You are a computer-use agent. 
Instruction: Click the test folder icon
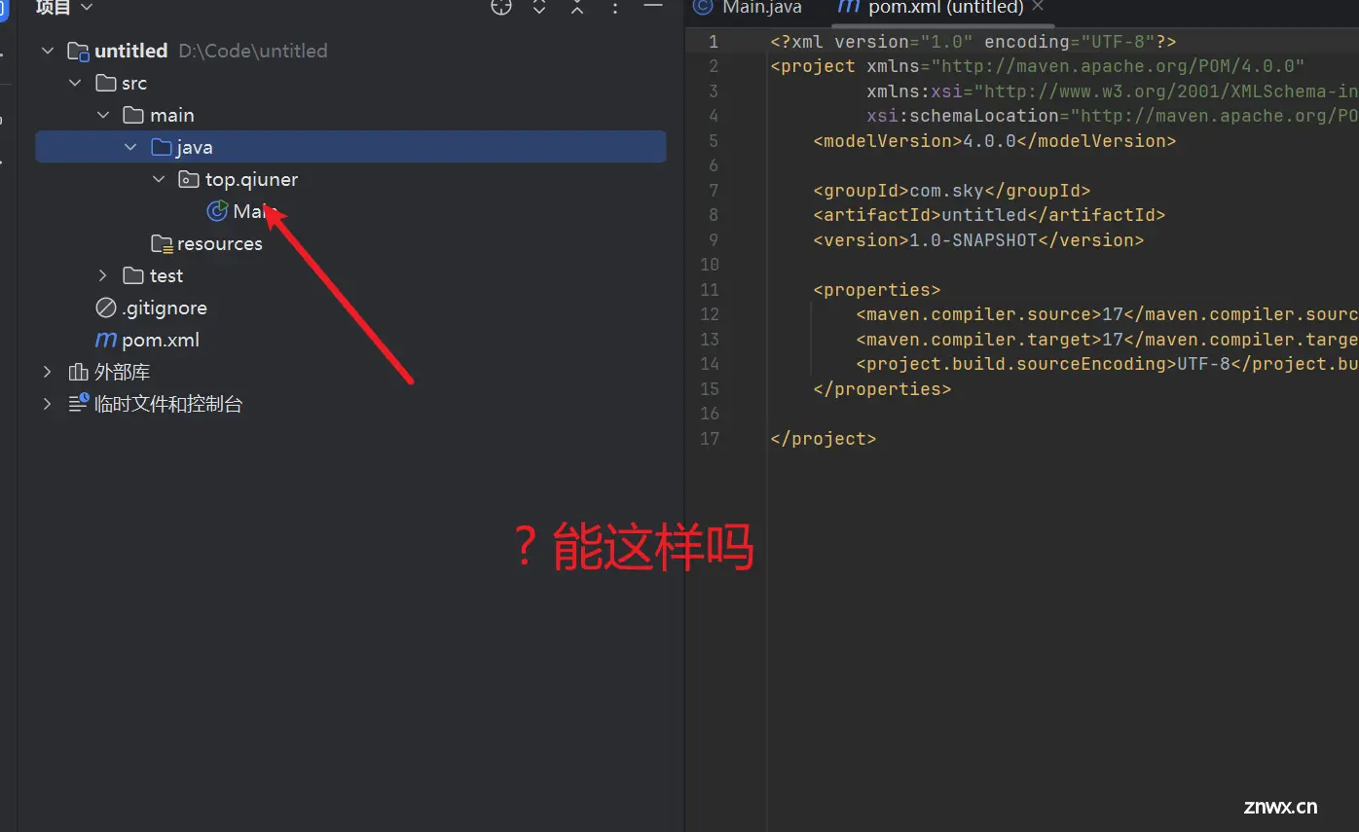pyautogui.click(x=133, y=275)
